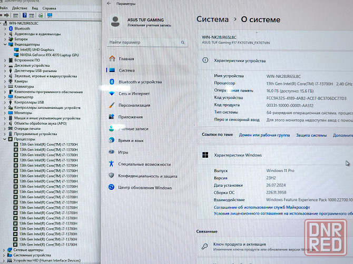The width and height of the screenshot is (353, 264).
Task: Click the Device Manager forward arrow toolbar button
Action: pos(7,15)
